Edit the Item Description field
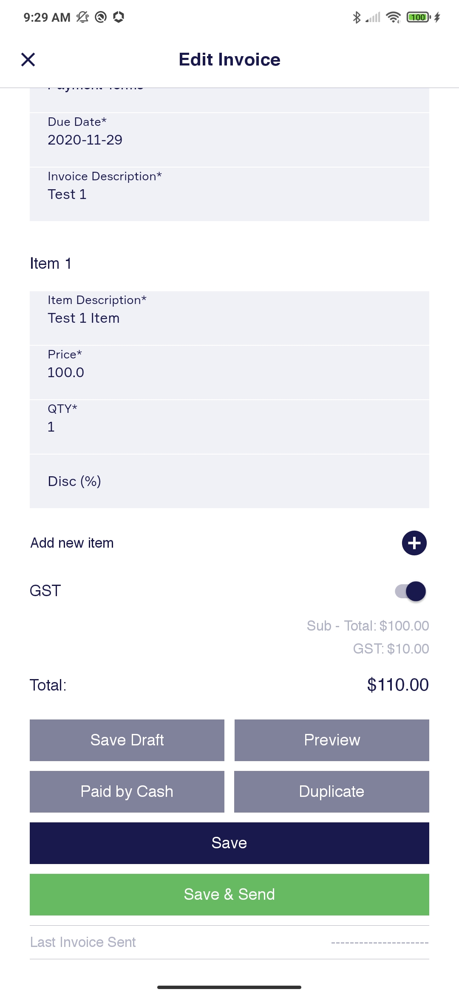Image resolution: width=459 pixels, height=995 pixels. tap(229, 318)
